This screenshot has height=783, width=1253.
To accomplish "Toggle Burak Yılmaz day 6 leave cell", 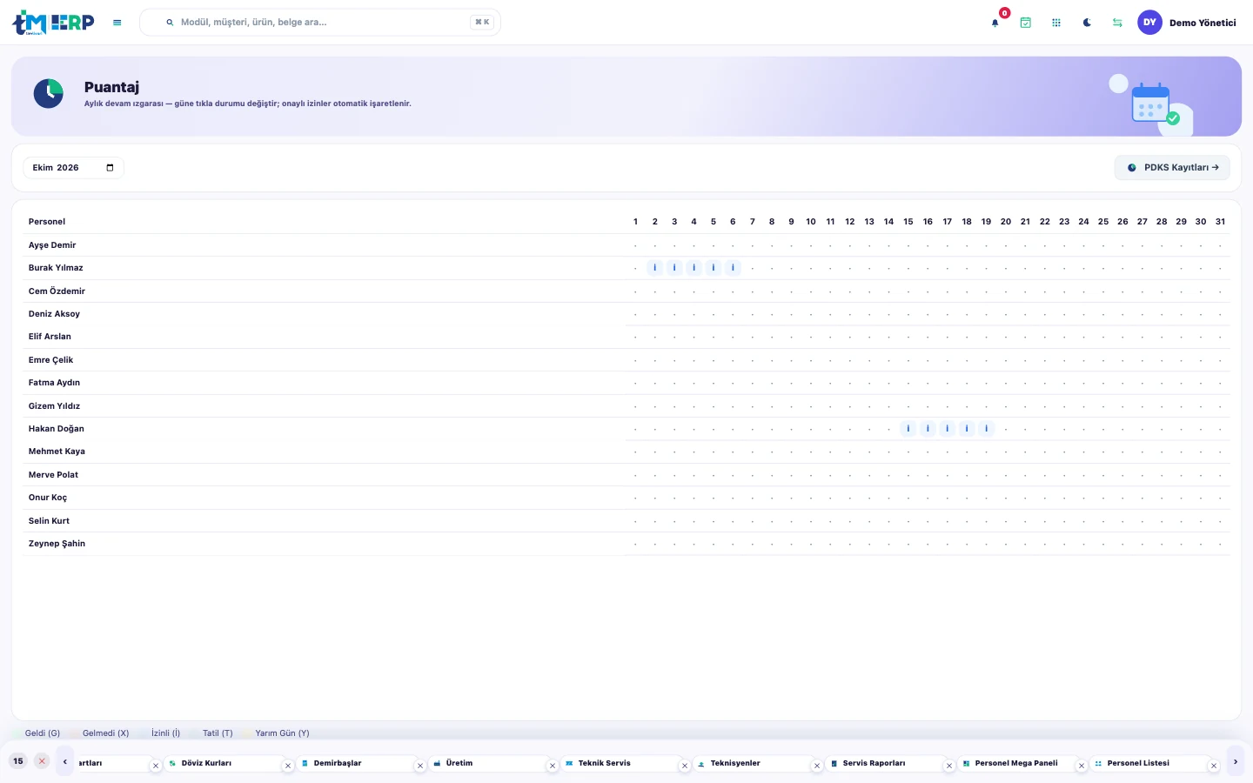I will [733, 268].
